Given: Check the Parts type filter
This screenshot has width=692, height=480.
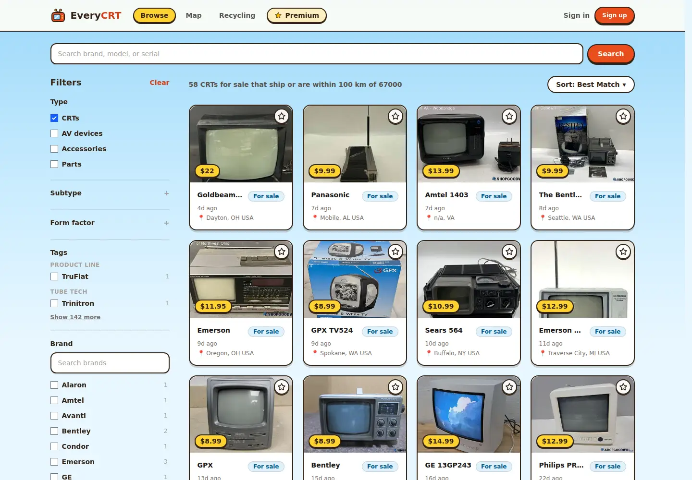Looking at the screenshot, I should click(x=54, y=164).
